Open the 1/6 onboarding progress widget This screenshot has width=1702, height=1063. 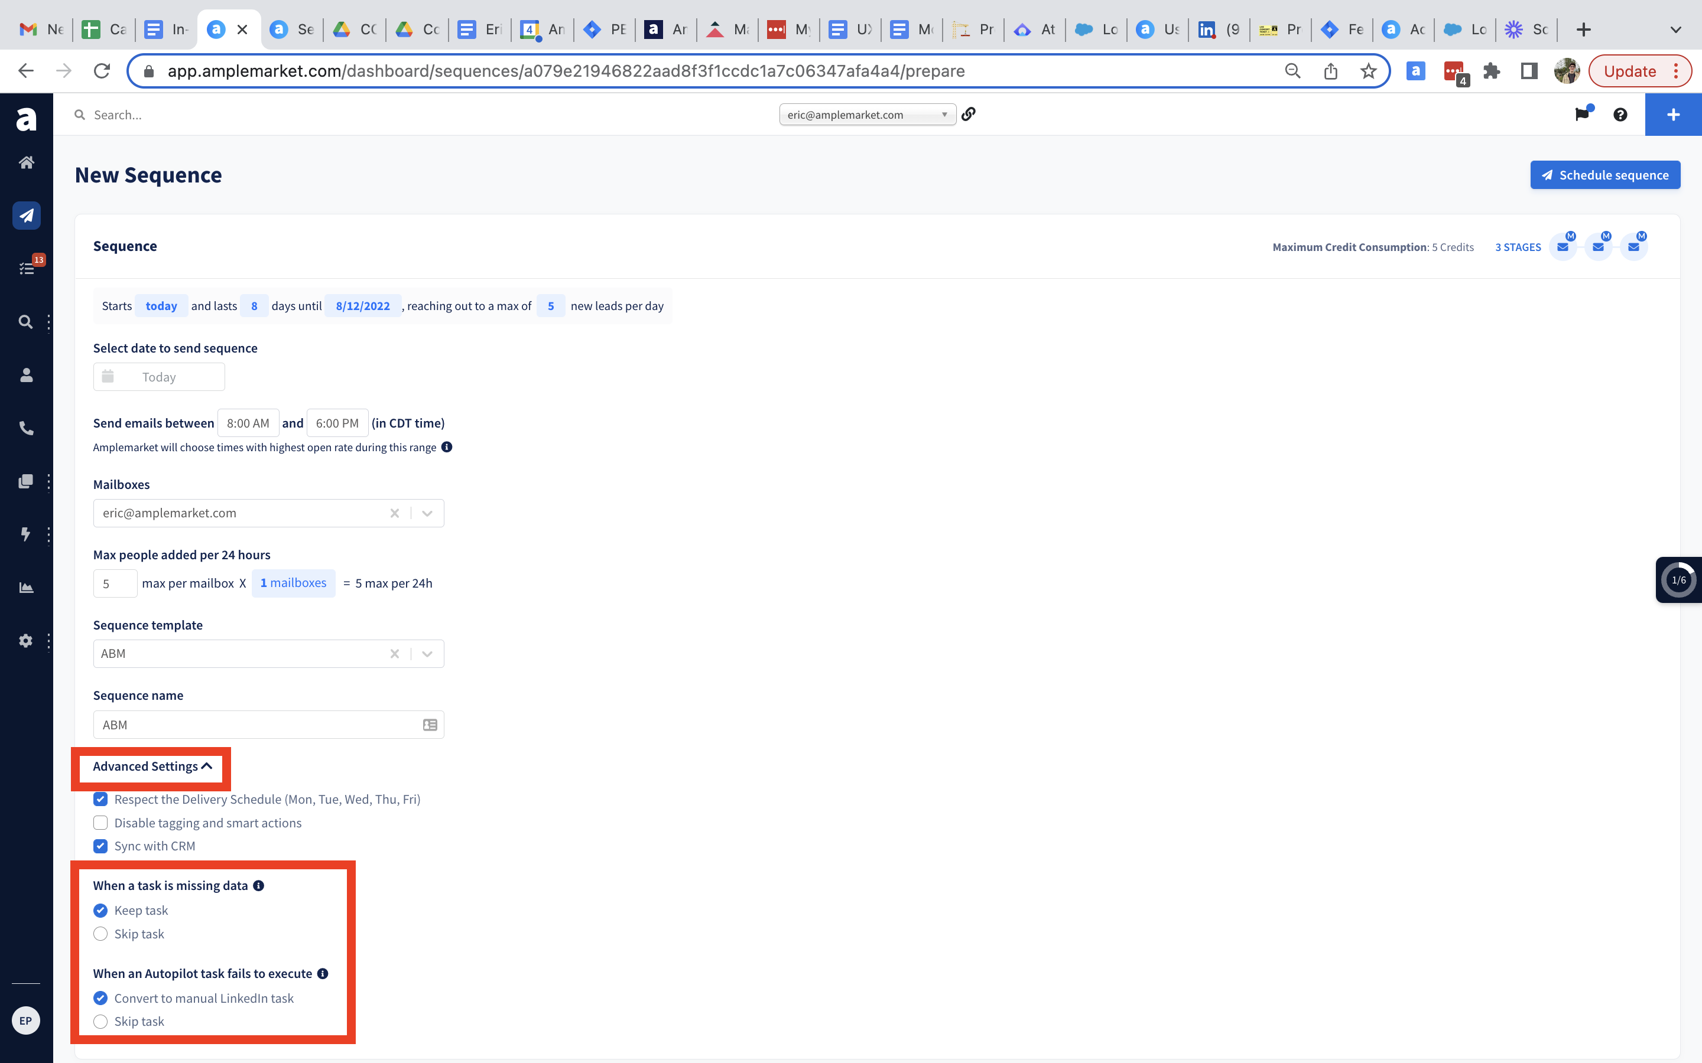click(x=1679, y=580)
